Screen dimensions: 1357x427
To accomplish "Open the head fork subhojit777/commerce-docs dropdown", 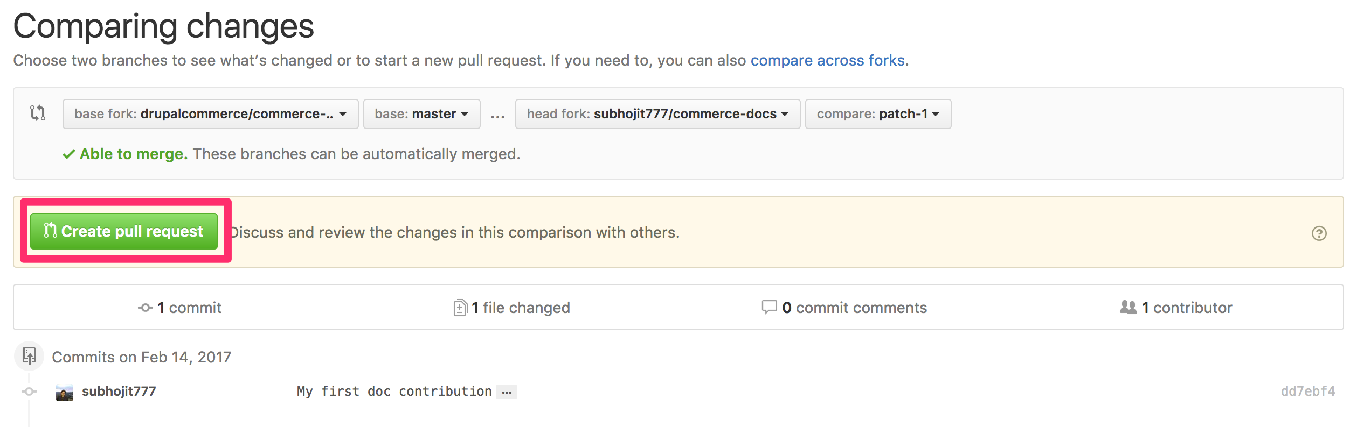I will tap(657, 114).
